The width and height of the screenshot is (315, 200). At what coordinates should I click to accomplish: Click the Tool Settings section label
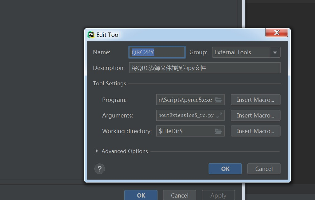click(x=110, y=83)
